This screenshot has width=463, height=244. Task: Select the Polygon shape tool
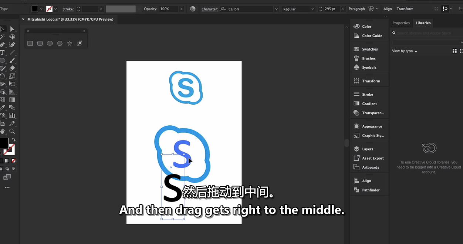tap(60, 43)
